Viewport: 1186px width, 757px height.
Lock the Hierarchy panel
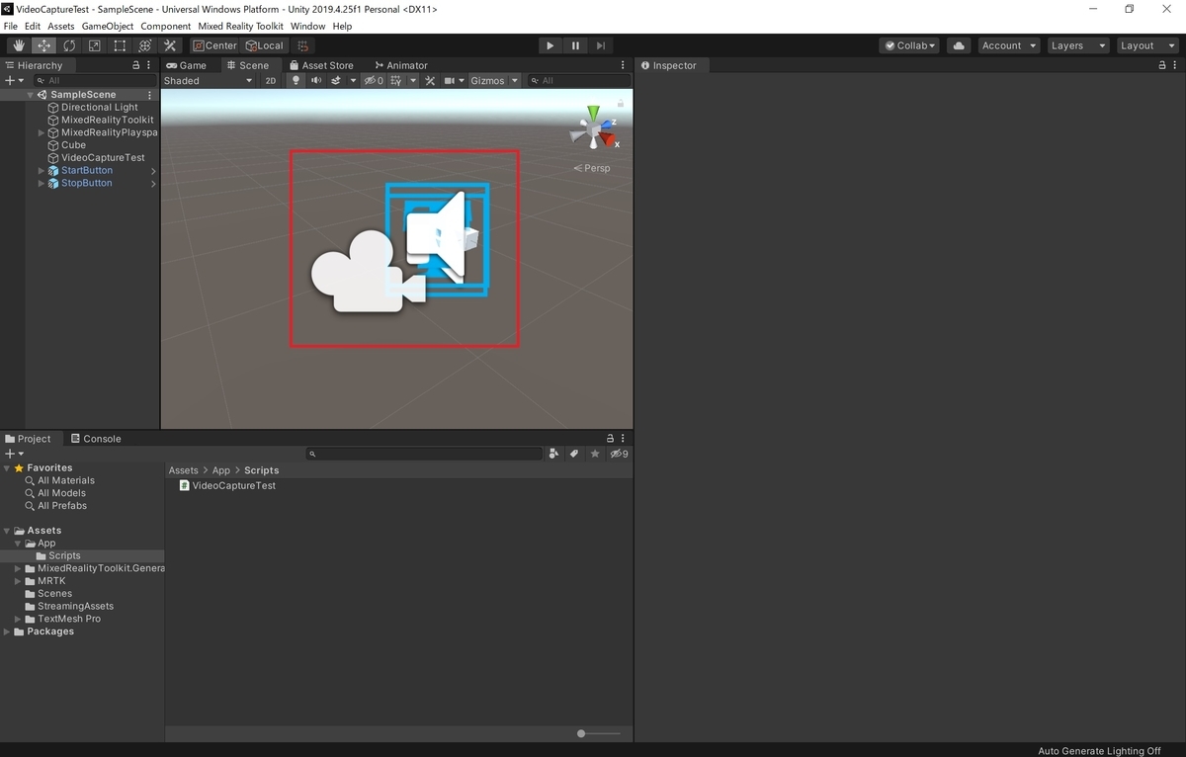pyautogui.click(x=136, y=65)
